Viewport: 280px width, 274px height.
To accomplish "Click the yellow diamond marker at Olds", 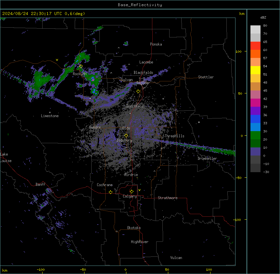I will [126, 136].
